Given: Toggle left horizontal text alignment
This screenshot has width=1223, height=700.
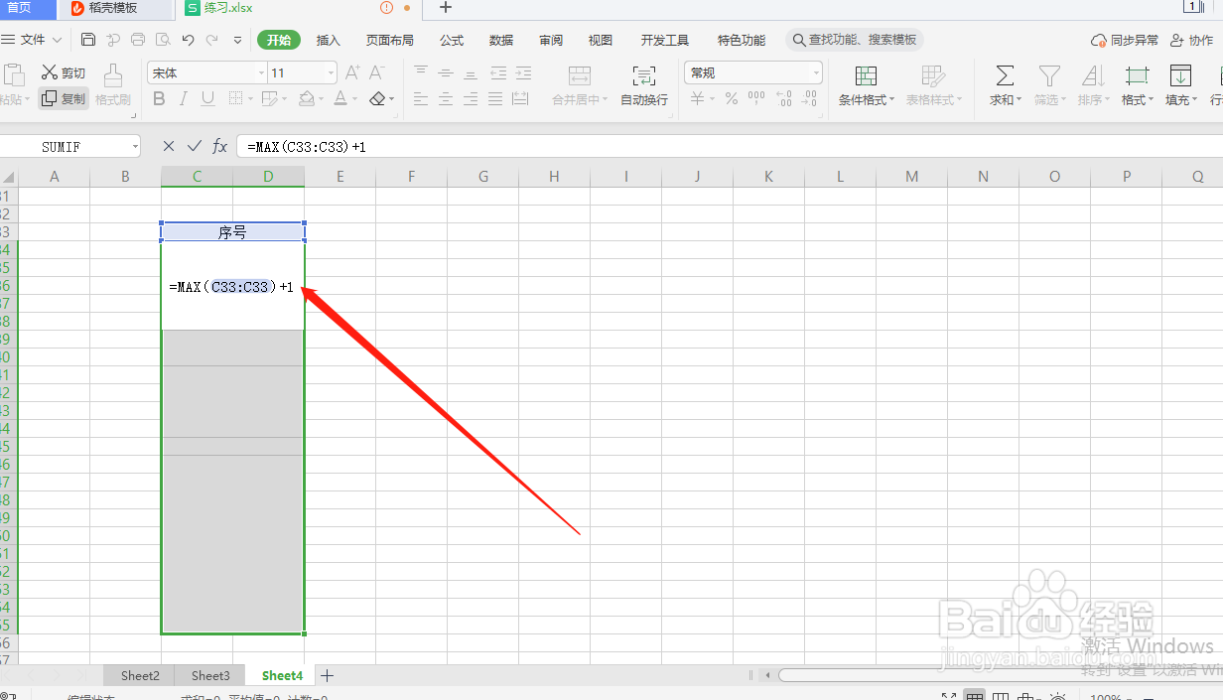Looking at the screenshot, I should [421, 98].
